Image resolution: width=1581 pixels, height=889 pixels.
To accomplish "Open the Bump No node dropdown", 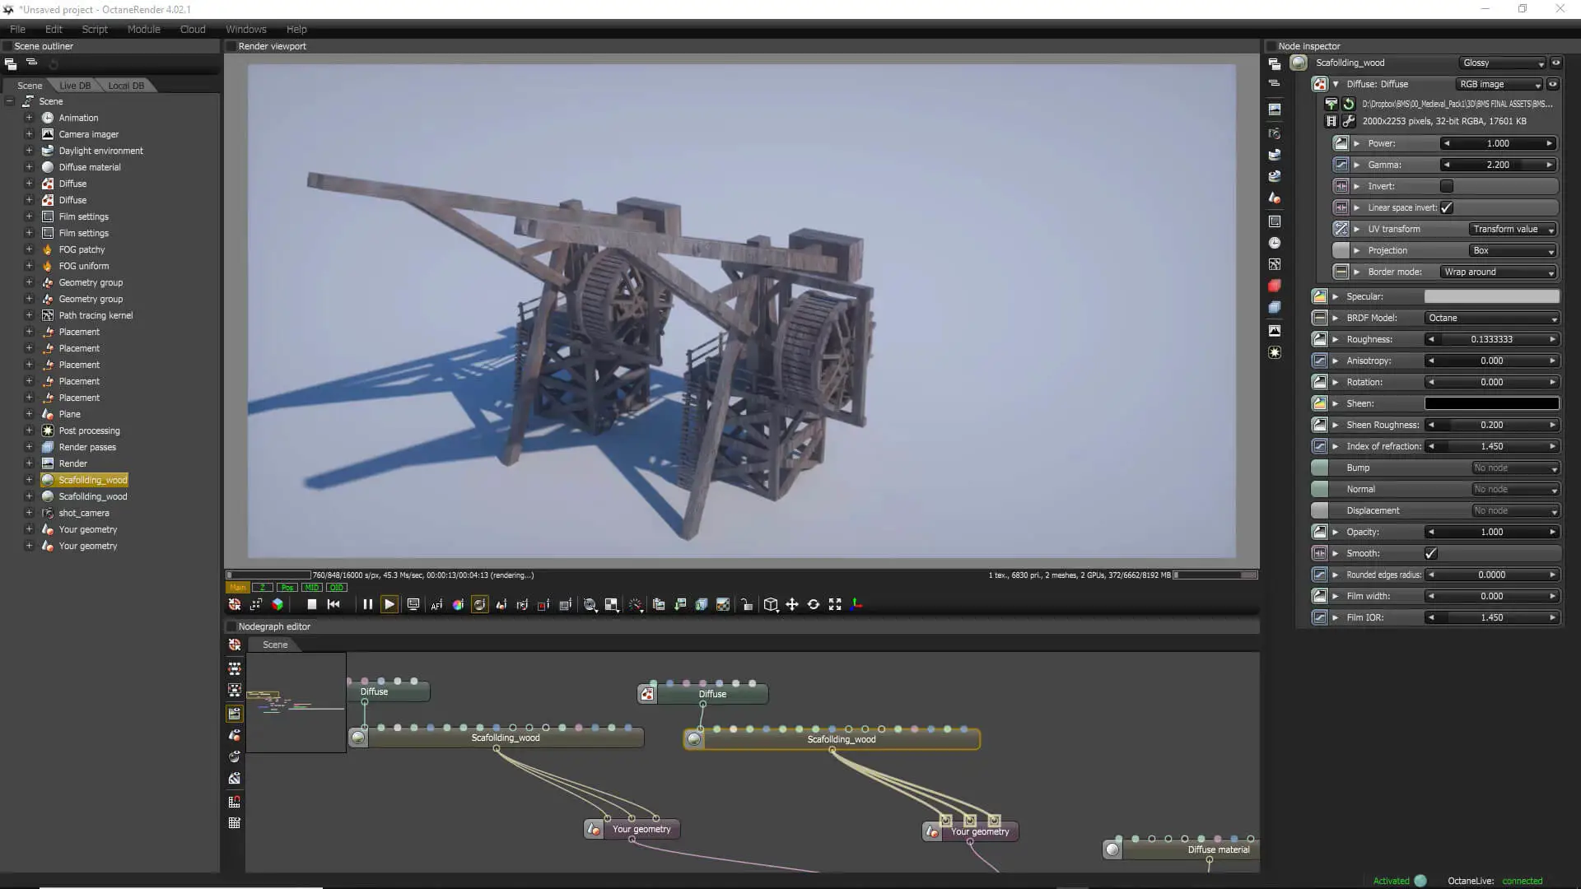I will point(1515,468).
